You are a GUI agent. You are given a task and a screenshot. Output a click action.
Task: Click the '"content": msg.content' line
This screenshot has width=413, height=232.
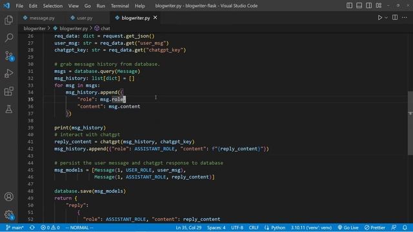coord(109,106)
